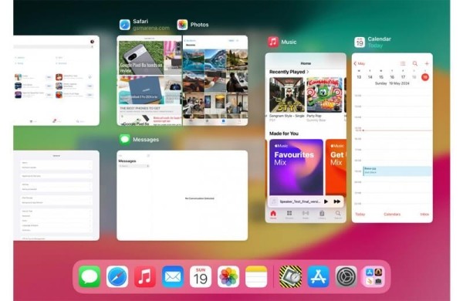The width and height of the screenshot is (463, 301).
Task: Select the Radio tab in Music
Action: (x=306, y=215)
